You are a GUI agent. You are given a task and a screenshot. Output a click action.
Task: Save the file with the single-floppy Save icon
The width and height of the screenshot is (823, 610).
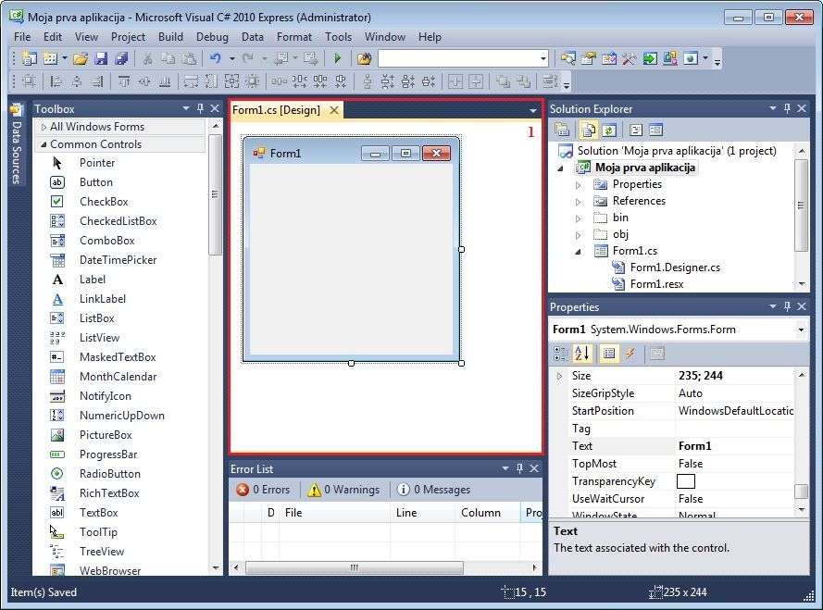pos(101,58)
